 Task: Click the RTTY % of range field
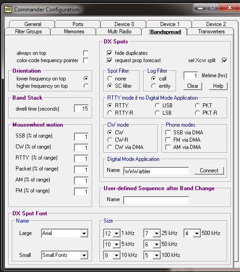pyautogui.click(x=81, y=159)
